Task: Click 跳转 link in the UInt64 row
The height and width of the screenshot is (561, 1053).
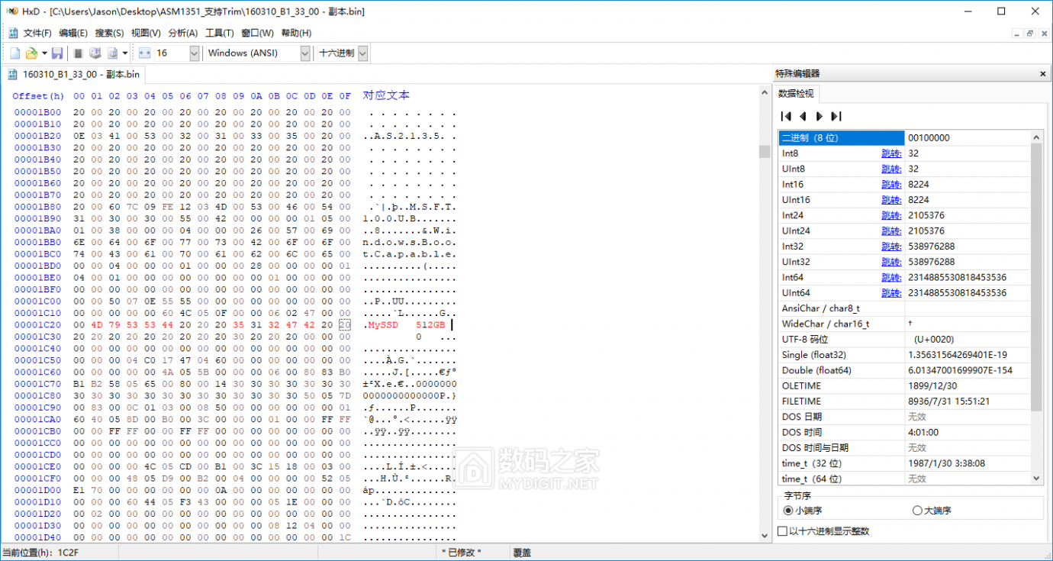Action: click(x=891, y=293)
